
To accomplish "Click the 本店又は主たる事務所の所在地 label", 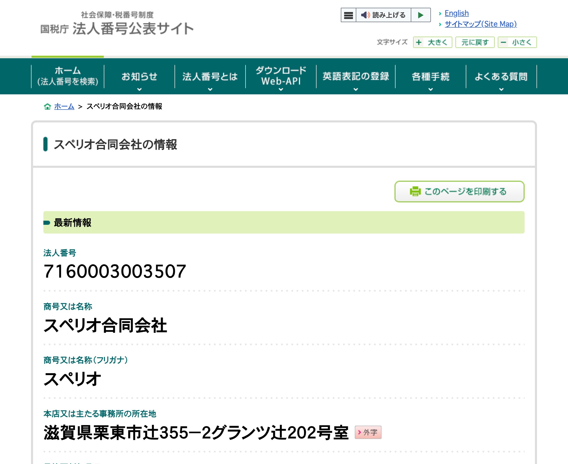I will pyautogui.click(x=100, y=414).
